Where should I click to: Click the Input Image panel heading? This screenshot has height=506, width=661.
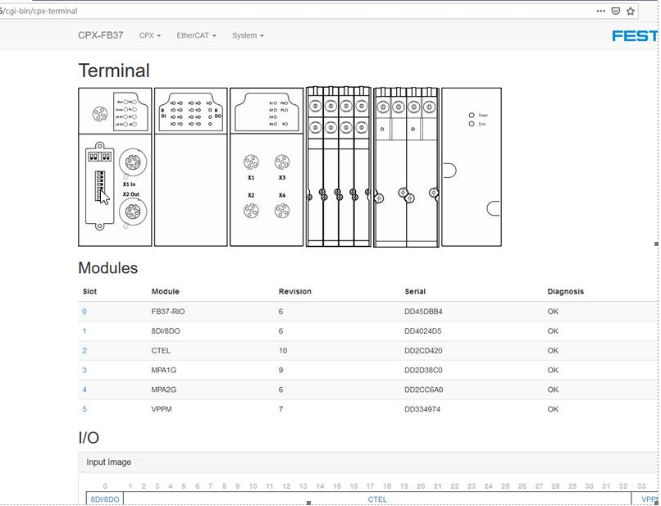coord(368,463)
